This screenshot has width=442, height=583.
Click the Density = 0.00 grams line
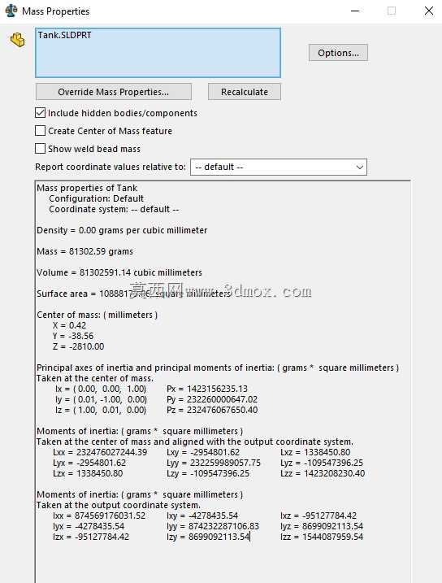122,230
